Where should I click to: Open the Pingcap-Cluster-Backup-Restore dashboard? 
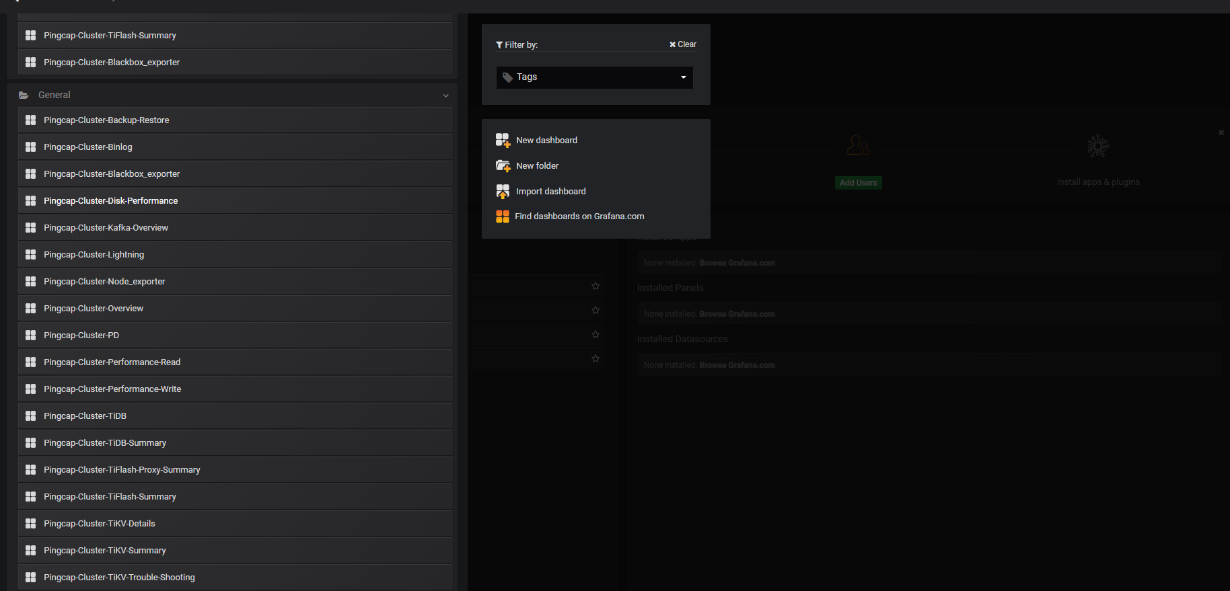(235, 120)
